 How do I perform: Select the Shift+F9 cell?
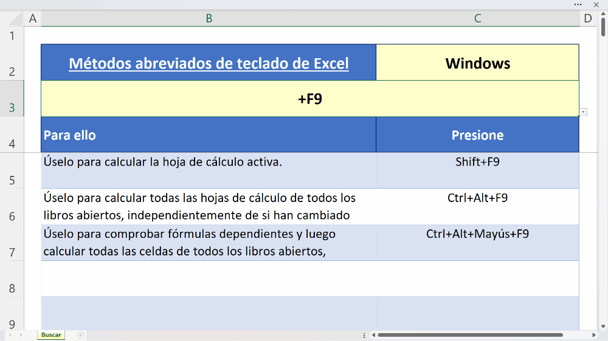[x=477, y=170]
